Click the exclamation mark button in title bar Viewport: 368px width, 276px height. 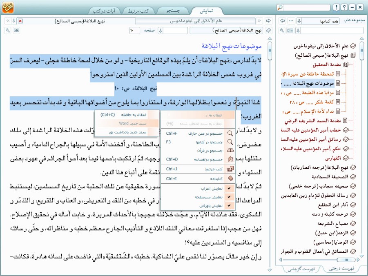336,7
